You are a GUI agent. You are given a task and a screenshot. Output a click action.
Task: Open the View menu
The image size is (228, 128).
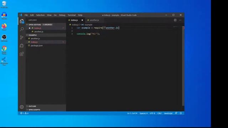point(49,15)
